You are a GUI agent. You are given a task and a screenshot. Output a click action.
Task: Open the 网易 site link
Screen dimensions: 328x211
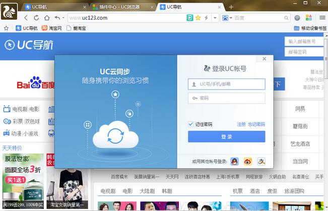[300, 109]
